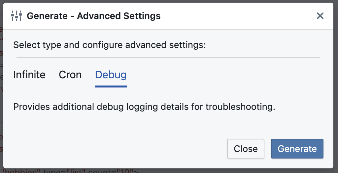Open the Cron tab
The image size is (338, 173).
click(x=70, y=75)
